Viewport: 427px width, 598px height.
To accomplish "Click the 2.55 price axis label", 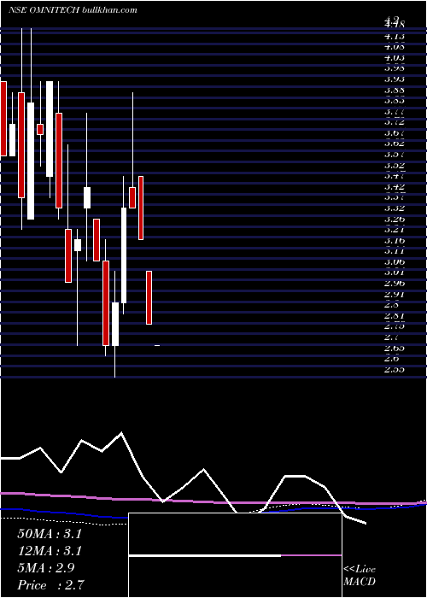I will click(395, 370).
